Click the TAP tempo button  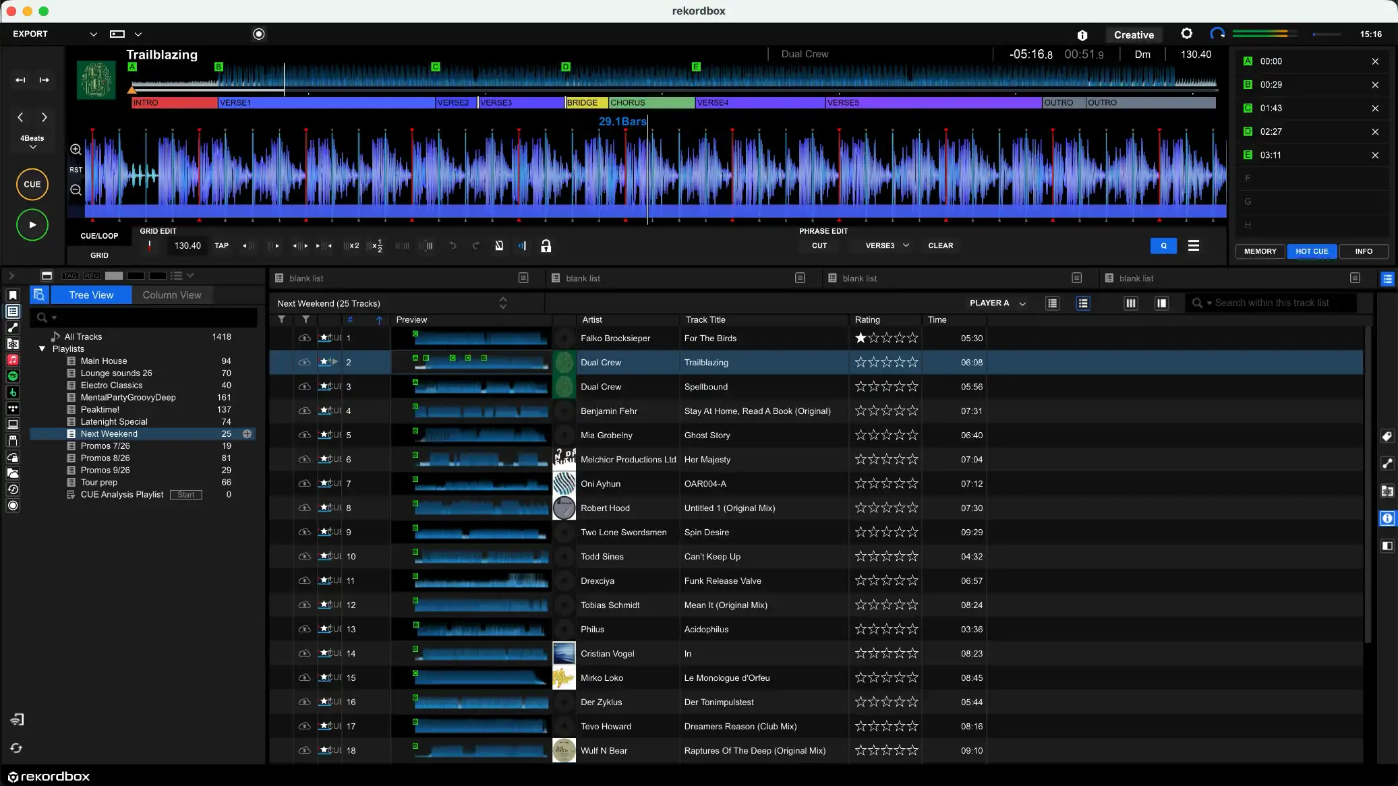[x=221, y=246]
